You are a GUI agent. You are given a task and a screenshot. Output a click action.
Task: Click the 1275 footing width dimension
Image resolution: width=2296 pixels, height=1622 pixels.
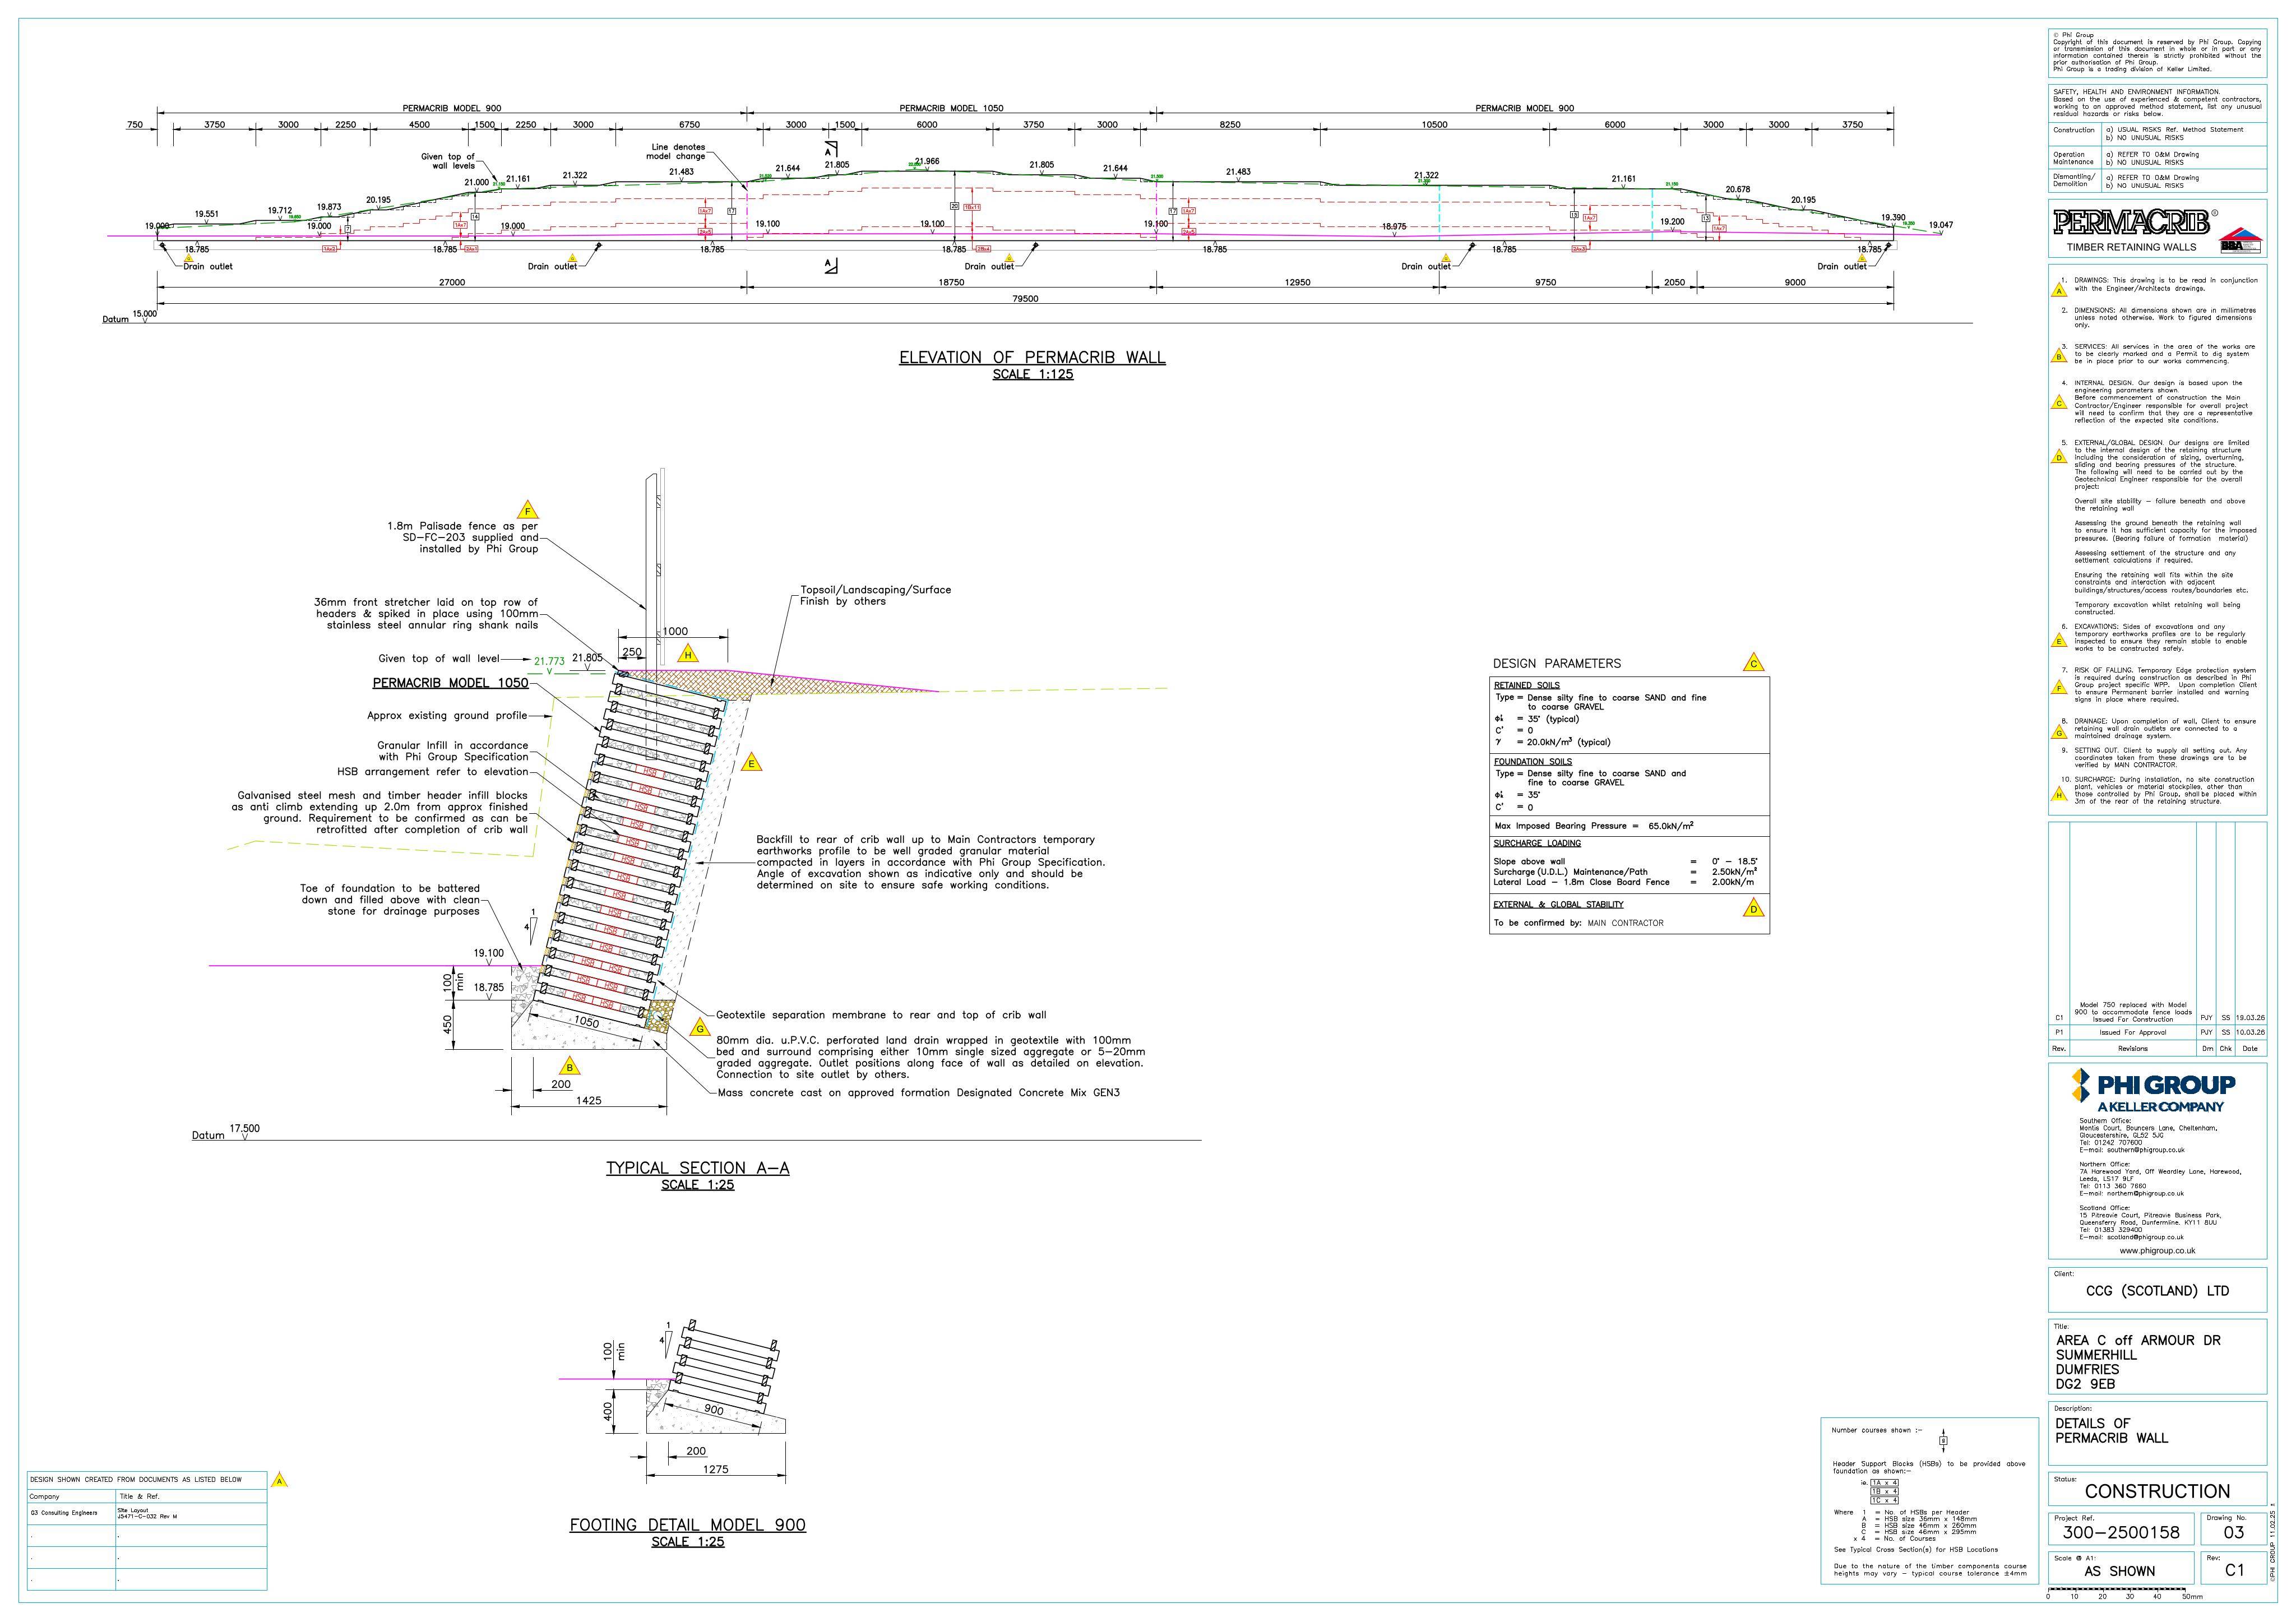[x=715, y=1469]
